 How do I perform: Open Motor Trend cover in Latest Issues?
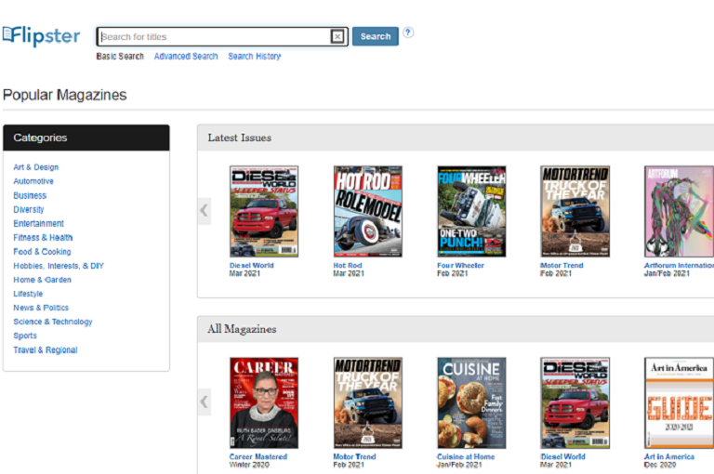(575, 211)
